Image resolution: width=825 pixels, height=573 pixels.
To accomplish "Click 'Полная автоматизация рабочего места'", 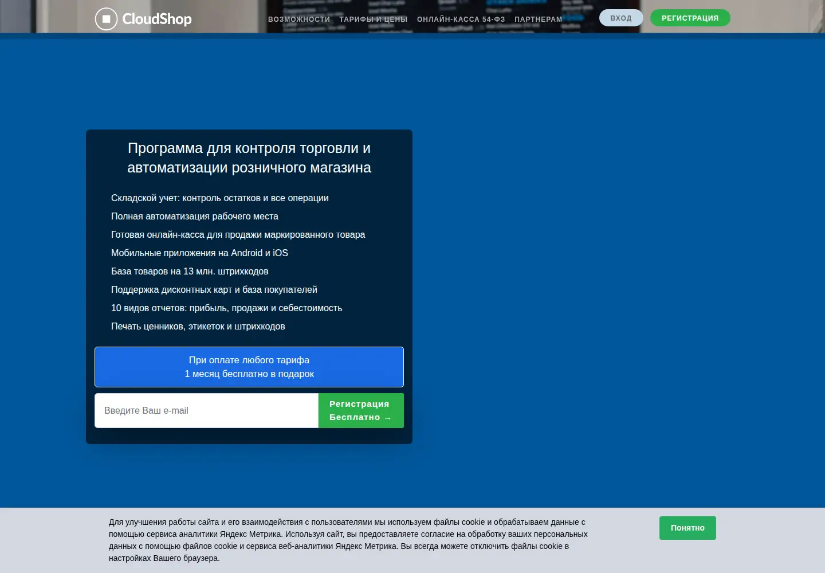I will [x=195, y=216].
